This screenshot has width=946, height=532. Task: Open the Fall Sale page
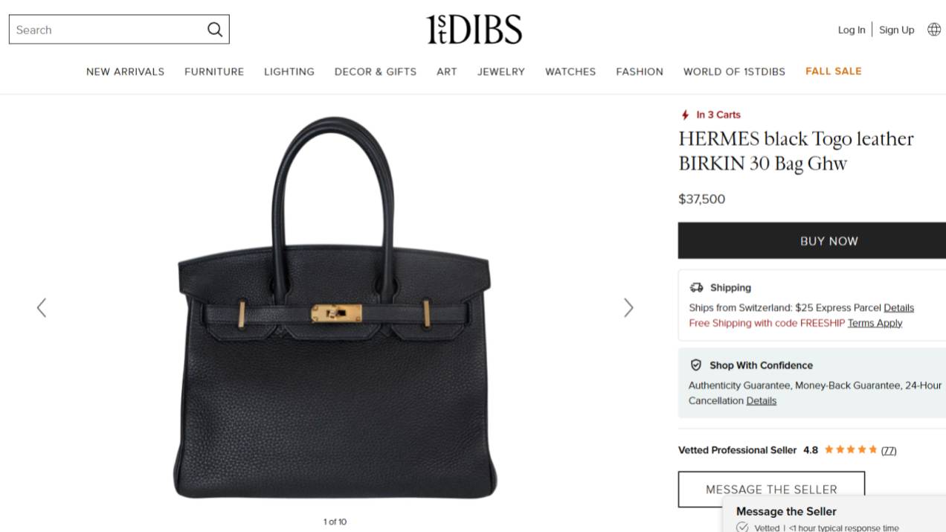pyautogui.click(x=834, y=71)
